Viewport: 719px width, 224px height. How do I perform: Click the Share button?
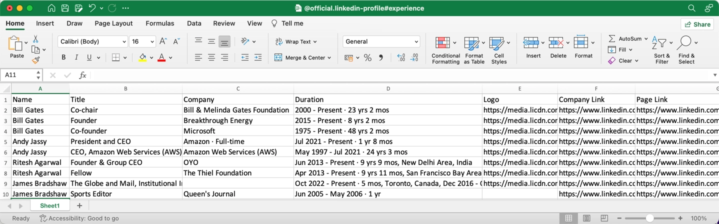(x=697, y=24)
